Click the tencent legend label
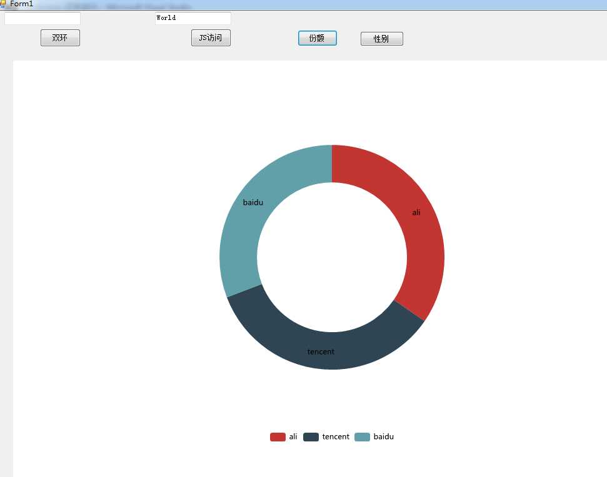This screenshot has width=607, height=477. (x=336, y=436)
